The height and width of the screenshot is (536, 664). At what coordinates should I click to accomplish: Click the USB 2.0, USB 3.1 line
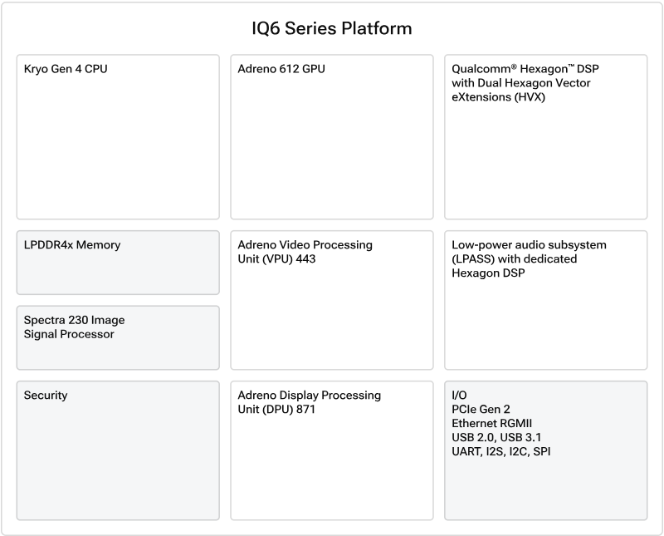[496, 437]
